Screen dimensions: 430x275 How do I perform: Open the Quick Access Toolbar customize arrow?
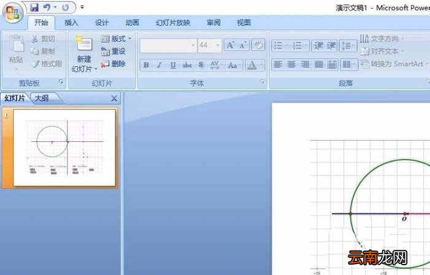pyautogui.click(x=82, y=7)
